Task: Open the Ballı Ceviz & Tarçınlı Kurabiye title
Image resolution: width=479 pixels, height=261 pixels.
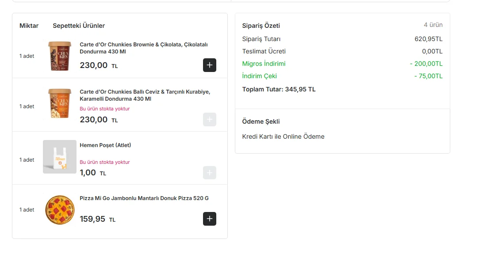Action: pyautogui.click(x=145, y=95)
